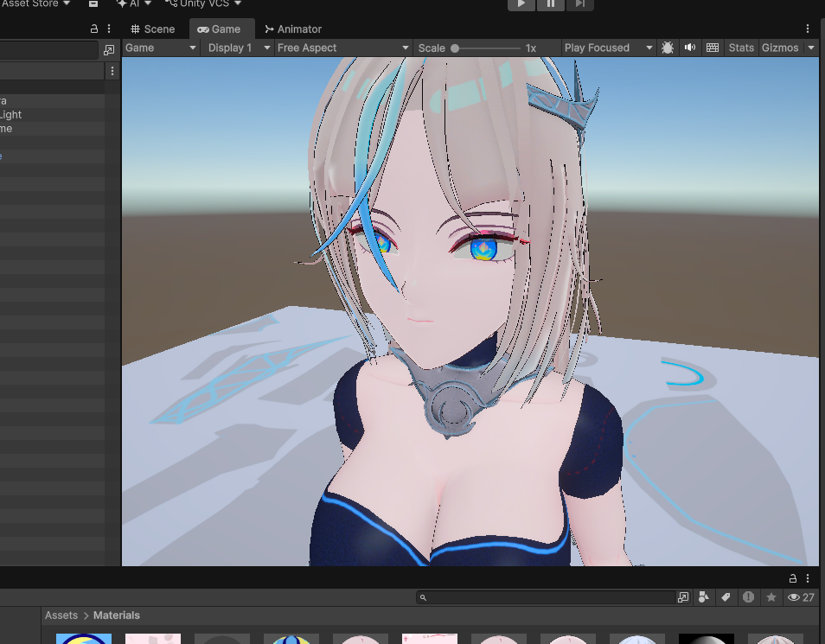
Task: Open Hierarchy search in new window icon
Action: (109, 50)
